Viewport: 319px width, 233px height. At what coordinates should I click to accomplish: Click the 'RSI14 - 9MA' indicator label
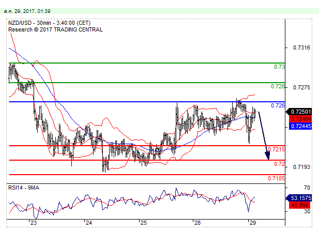pos(24,188)
